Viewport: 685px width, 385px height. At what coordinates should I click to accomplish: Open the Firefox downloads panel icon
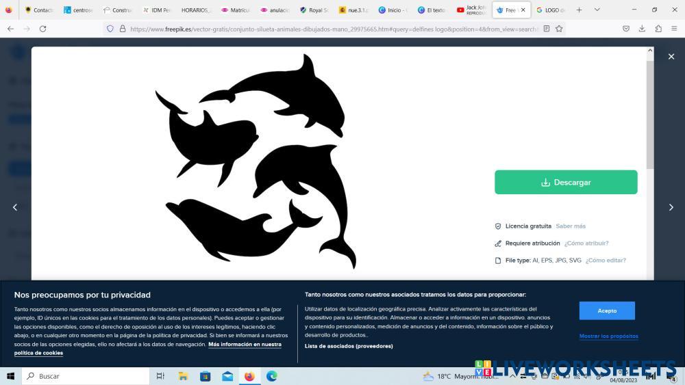point(642,29)
